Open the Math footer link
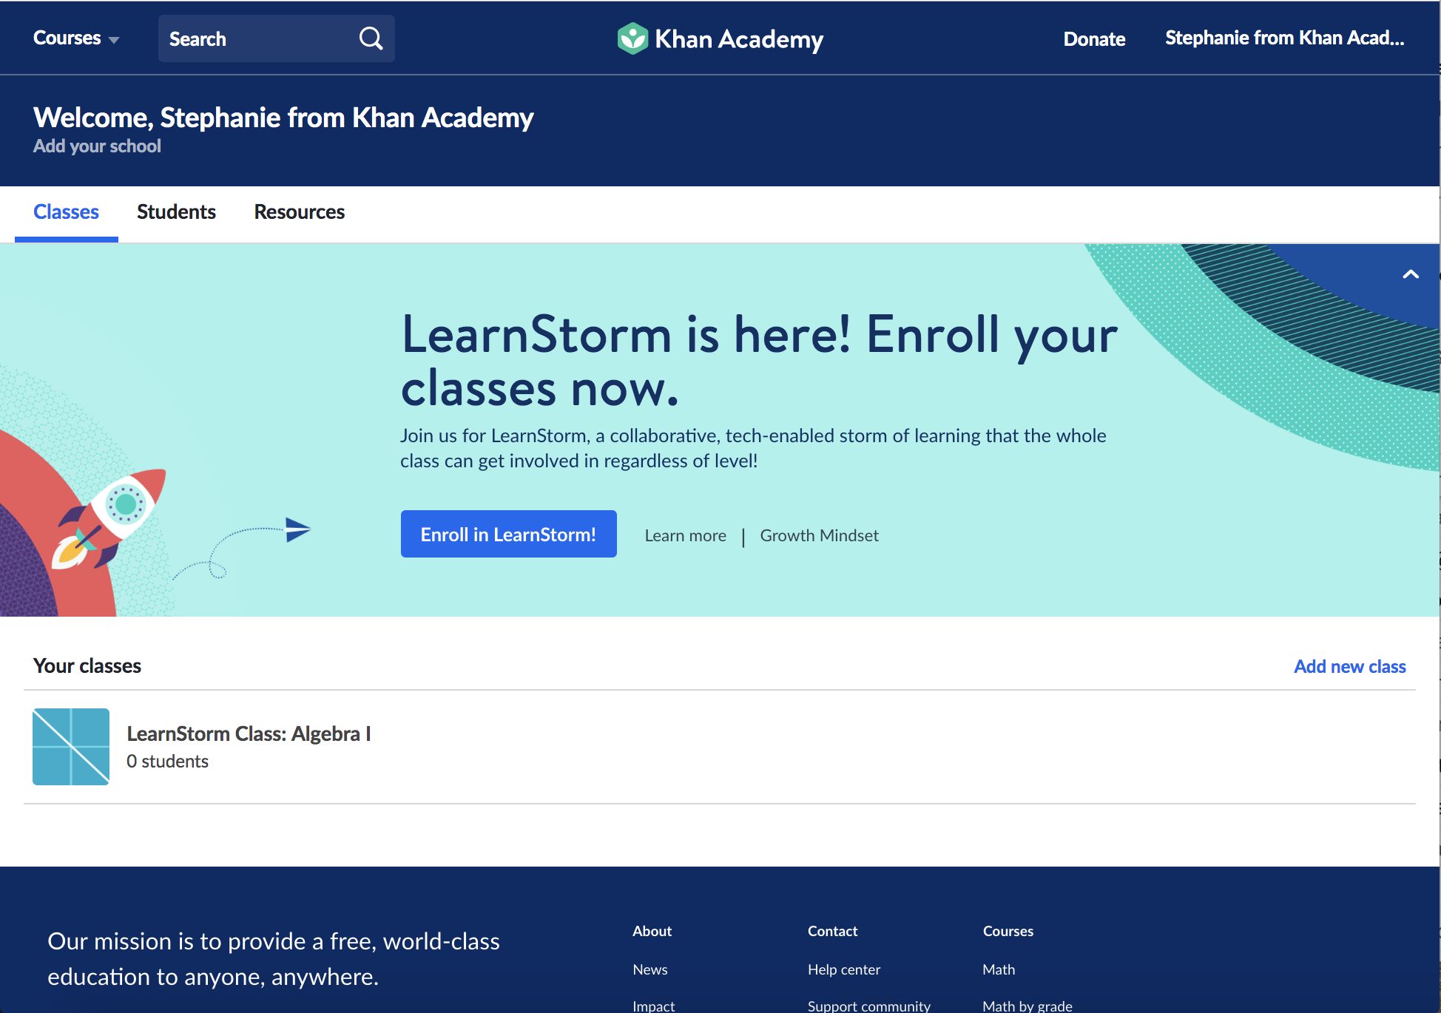Screen dimensions: 1441x1013 [x=998, y=969]
